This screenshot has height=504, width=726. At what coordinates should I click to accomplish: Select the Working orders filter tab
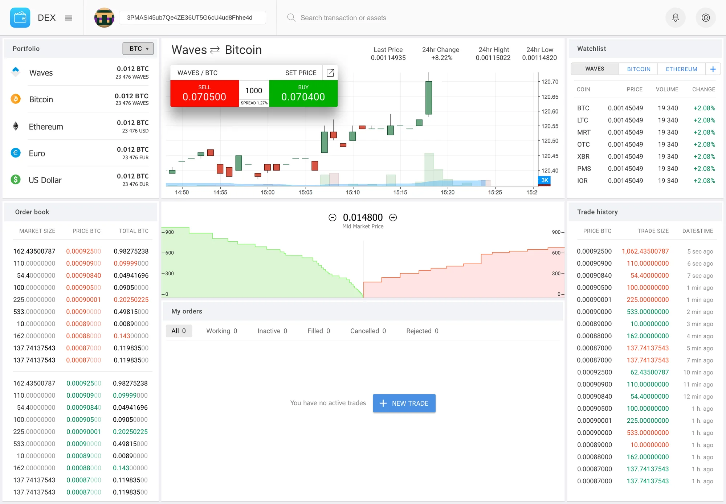tap(221, 331)
